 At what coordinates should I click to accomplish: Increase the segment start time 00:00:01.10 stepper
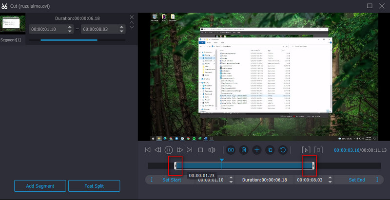coord(70,27)
